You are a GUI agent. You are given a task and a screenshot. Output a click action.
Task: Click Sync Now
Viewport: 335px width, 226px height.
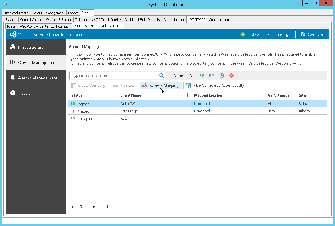[313, 34]
